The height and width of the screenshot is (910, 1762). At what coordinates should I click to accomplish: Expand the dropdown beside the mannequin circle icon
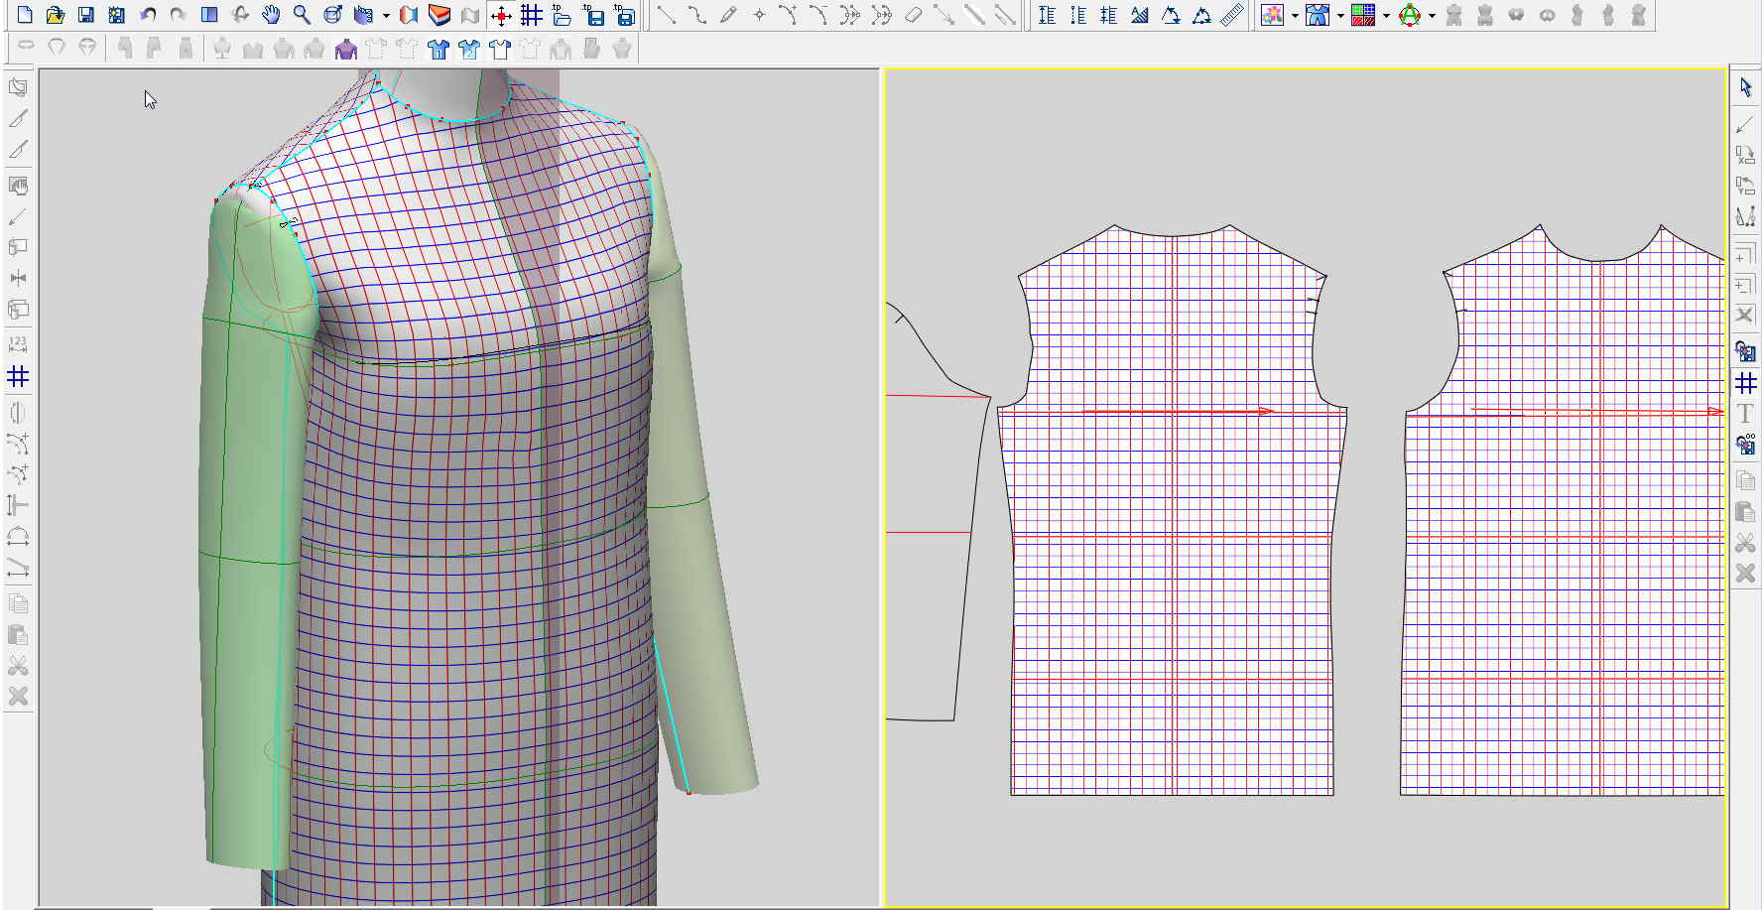(x=1432, y=16)
